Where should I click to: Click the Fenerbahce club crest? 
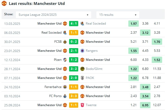click(65, 87)
